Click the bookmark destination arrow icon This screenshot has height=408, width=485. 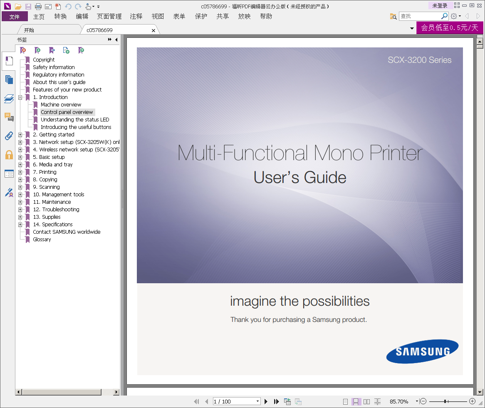click(52, 50)
